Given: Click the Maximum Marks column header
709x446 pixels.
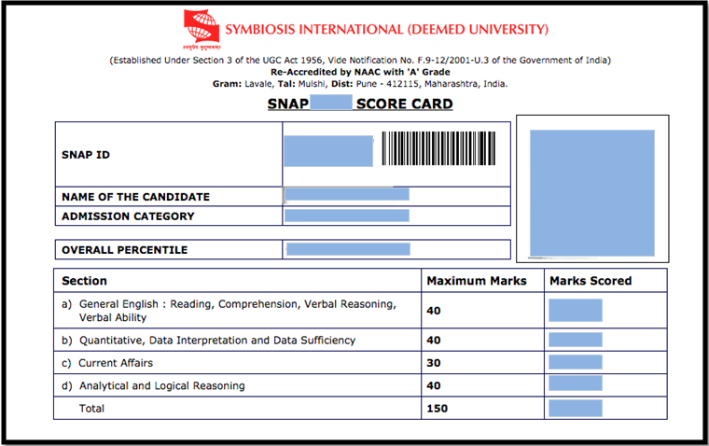Looking at the screenshot, I should point(476,281).
